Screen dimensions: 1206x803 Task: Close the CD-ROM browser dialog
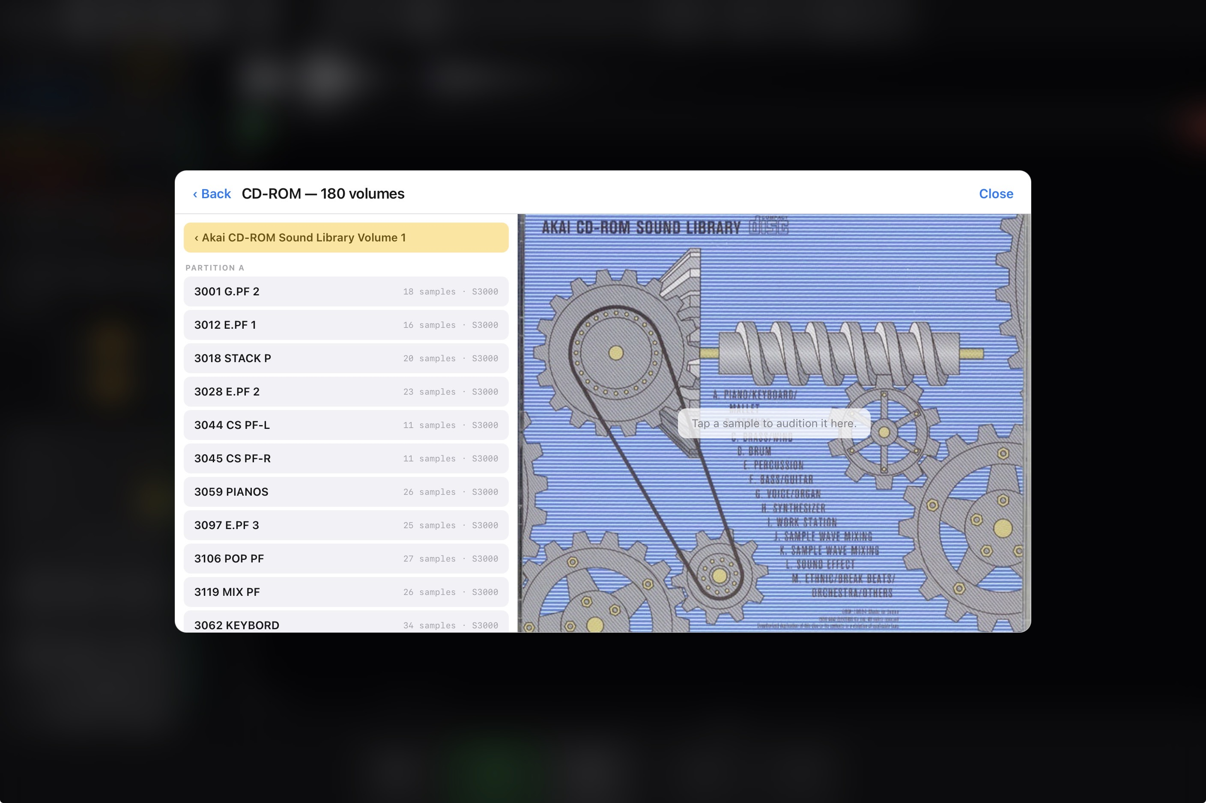pyautogui.click(x=995, y=193)
